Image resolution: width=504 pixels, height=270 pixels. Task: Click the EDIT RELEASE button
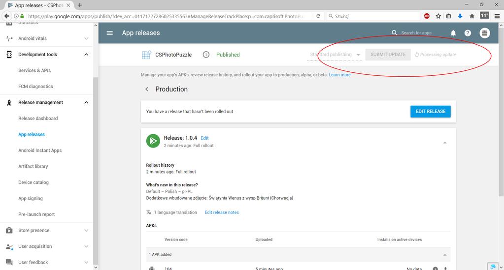click(x=431, y=112)
